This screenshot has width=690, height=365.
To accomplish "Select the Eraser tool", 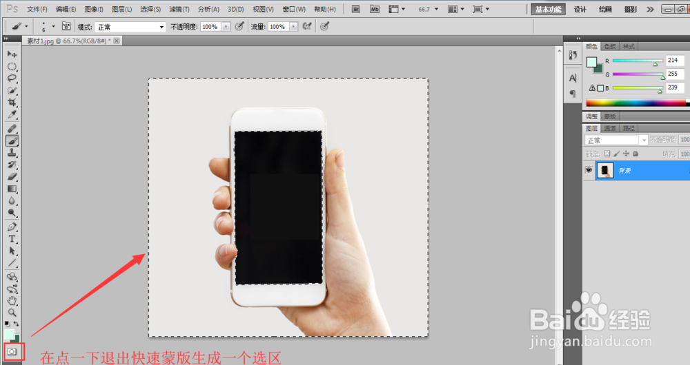I will 12,176.
